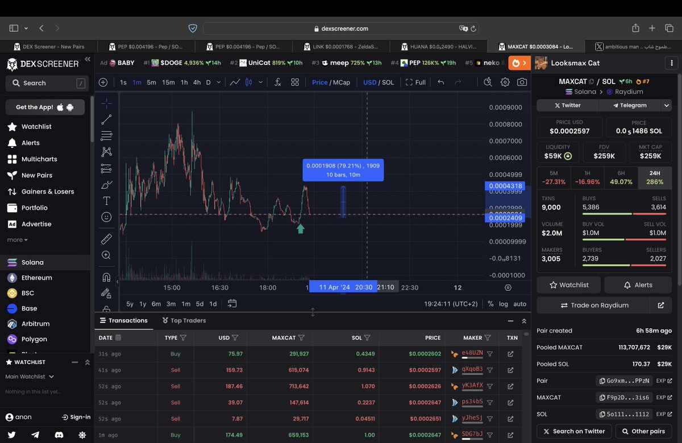
Task: Select the trend line drawing tool
Action: coord(106,119)
